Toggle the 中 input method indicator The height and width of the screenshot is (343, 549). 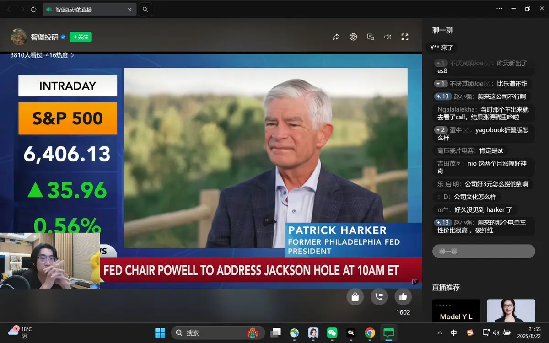click(454, 332)
